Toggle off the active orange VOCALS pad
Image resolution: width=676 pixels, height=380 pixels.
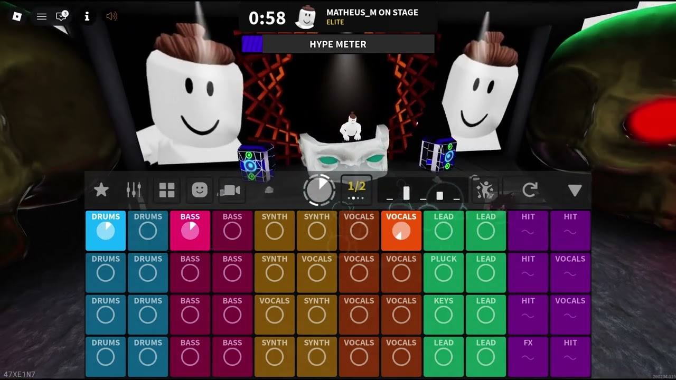click(x=401, y=231)
